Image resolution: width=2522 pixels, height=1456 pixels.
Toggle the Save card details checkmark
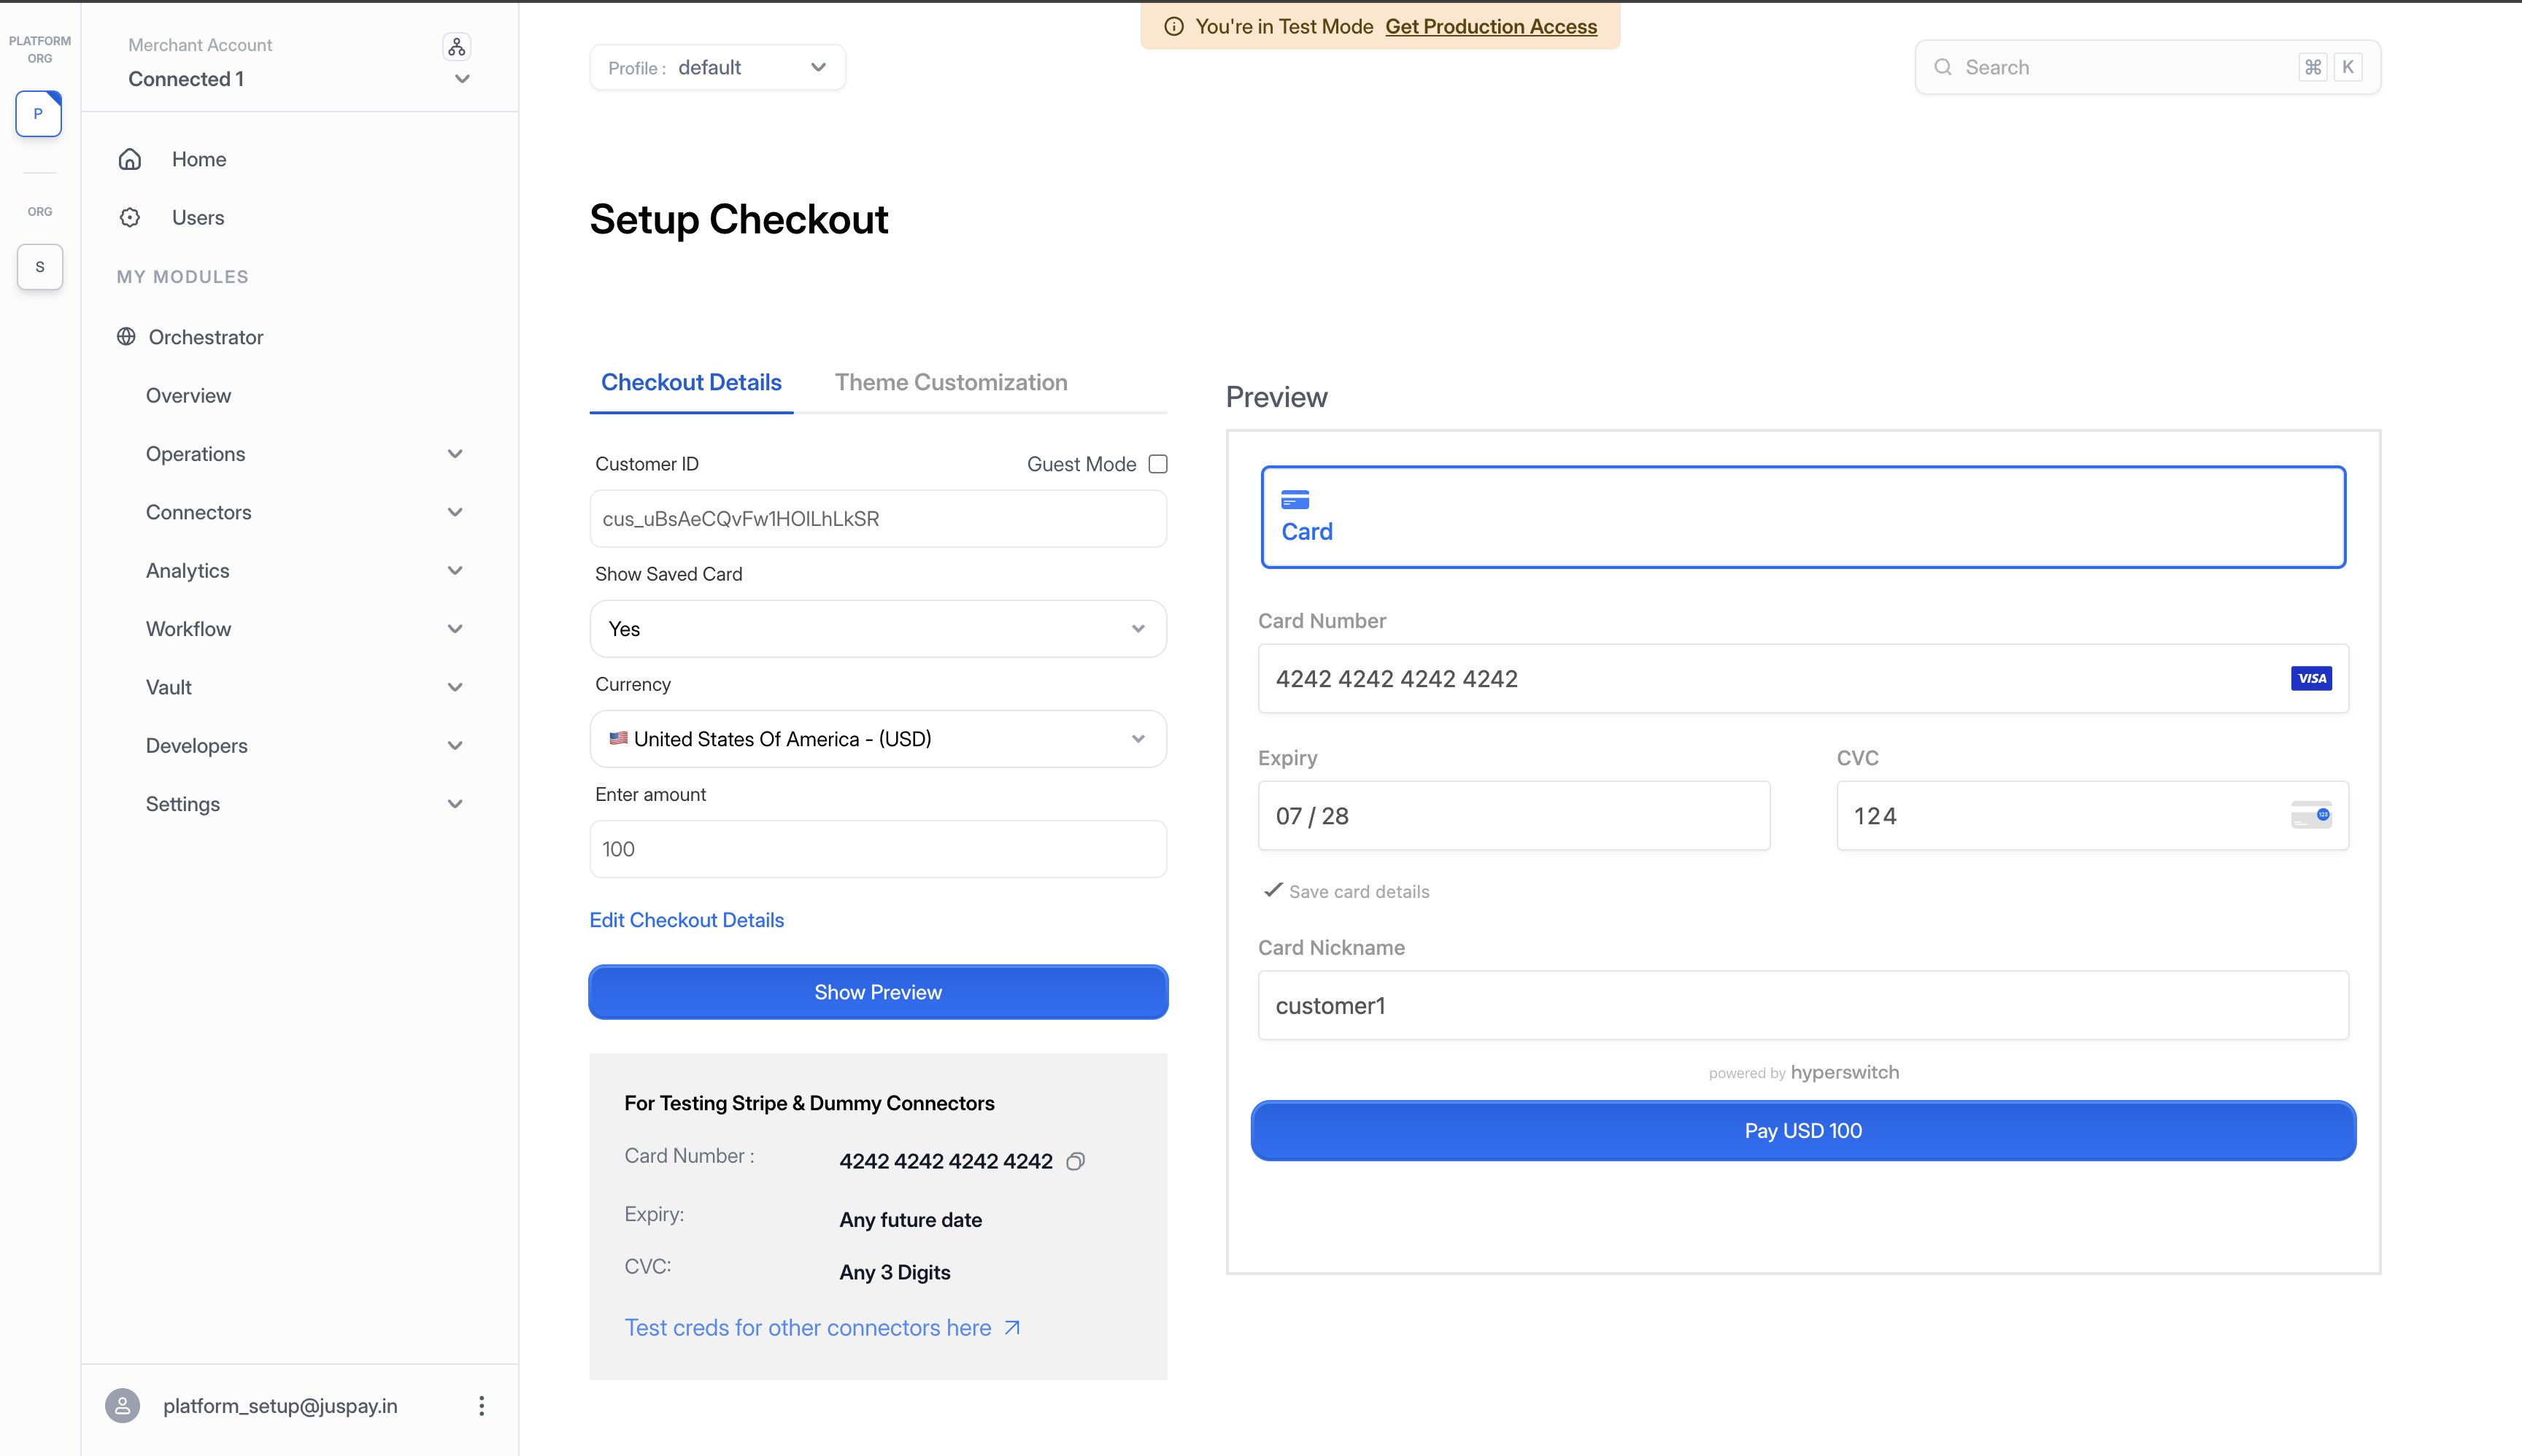click(x=1273, y=890)
